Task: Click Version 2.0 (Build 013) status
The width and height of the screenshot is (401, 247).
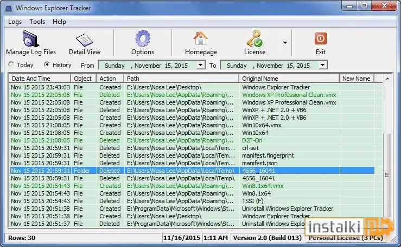Action: 268,238
